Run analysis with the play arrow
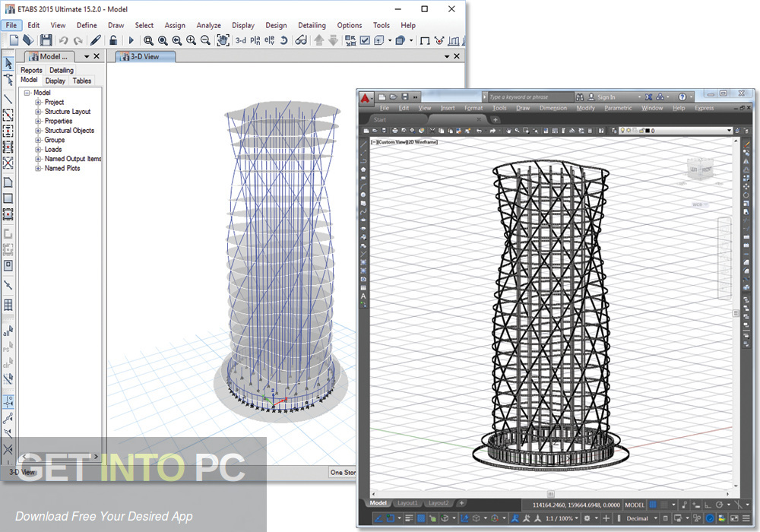Viewport: 760px width, 532px height. click(x=131, y=41)
